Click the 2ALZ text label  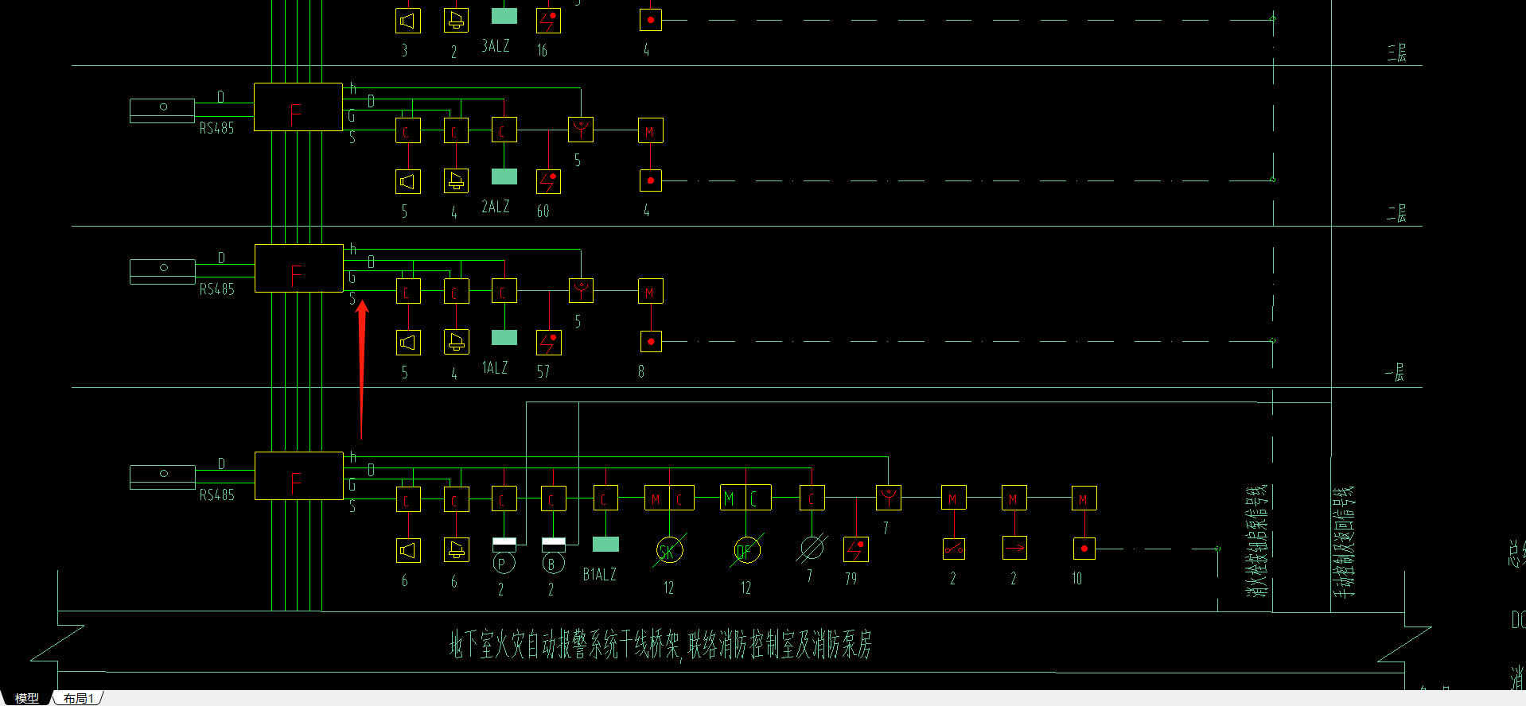click(496, 206)
